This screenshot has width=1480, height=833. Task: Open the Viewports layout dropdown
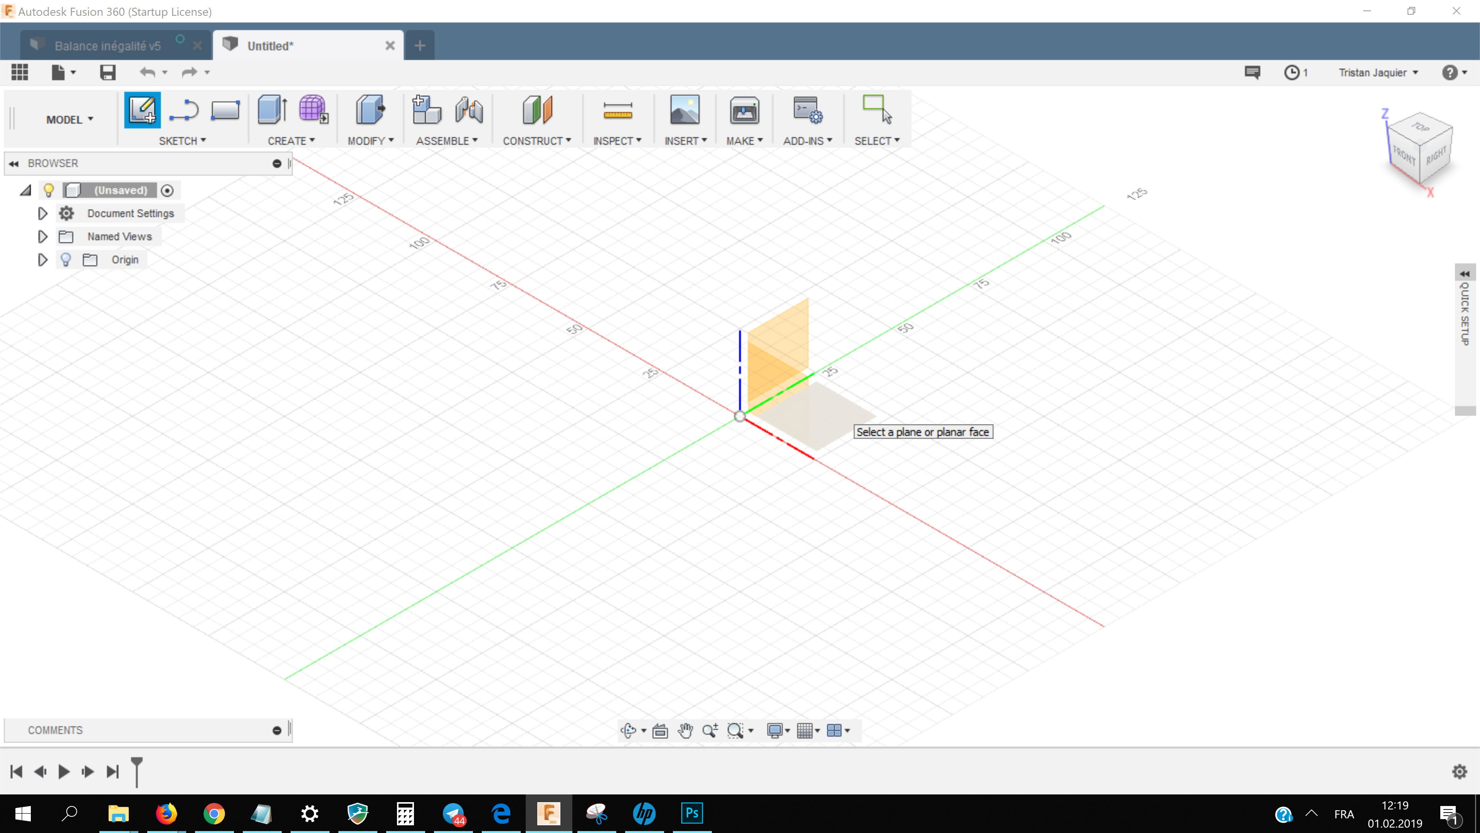838,731
